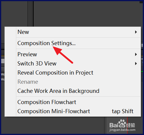
Task: Open the jingyan.baidu.com link text
Action: [122, 130]
